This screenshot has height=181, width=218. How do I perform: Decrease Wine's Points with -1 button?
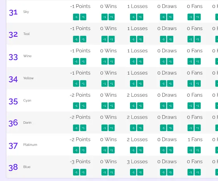click(x=76, y=61)
